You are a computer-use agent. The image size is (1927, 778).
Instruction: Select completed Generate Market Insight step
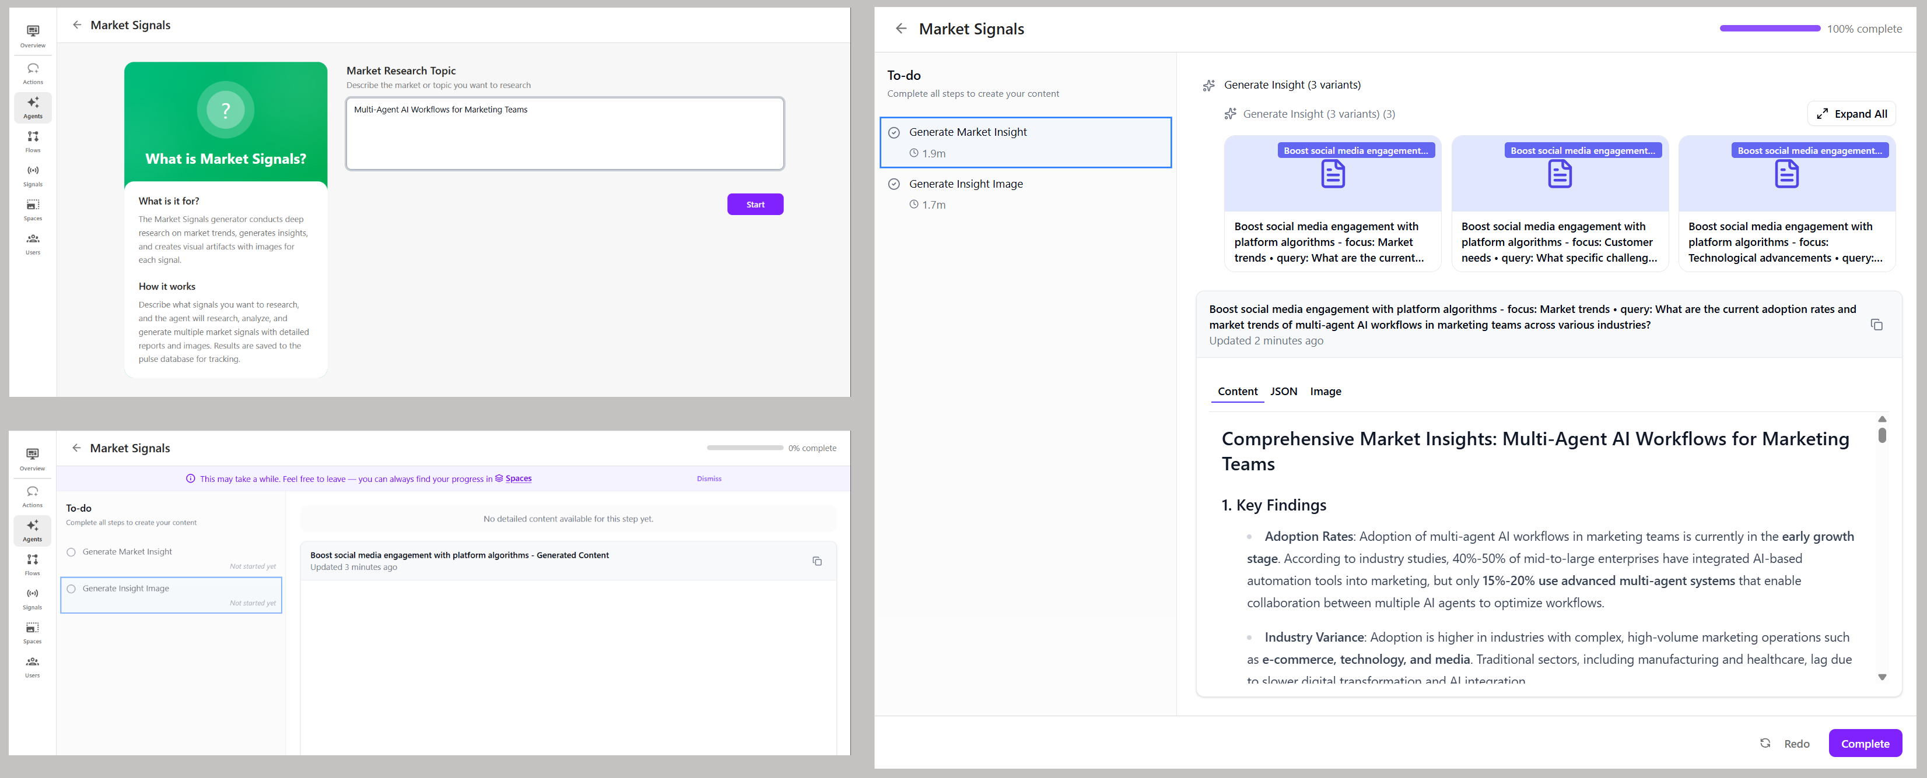coord(1025,142)
